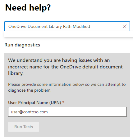
Task: Click the 'Please provide some information' paragraph
Action: 67,87
